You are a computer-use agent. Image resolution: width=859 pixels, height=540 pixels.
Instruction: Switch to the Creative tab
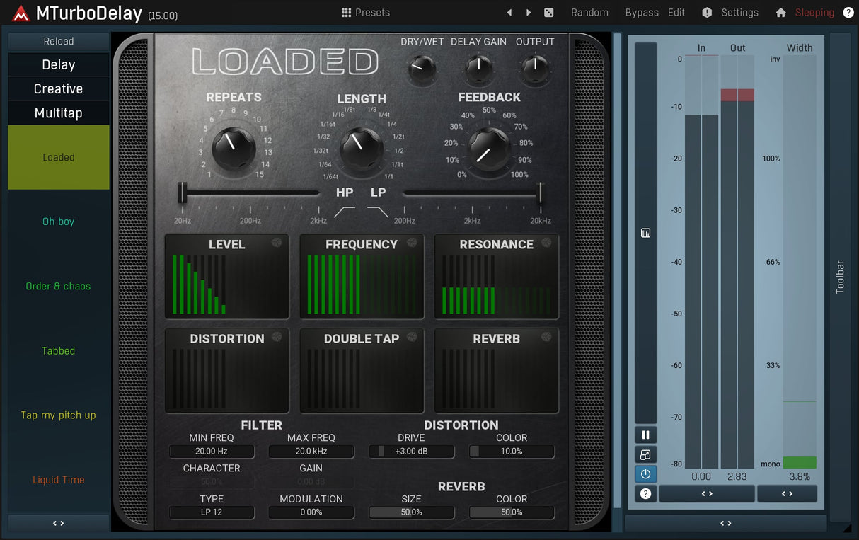pyautogui.click(x=59, y=89)
